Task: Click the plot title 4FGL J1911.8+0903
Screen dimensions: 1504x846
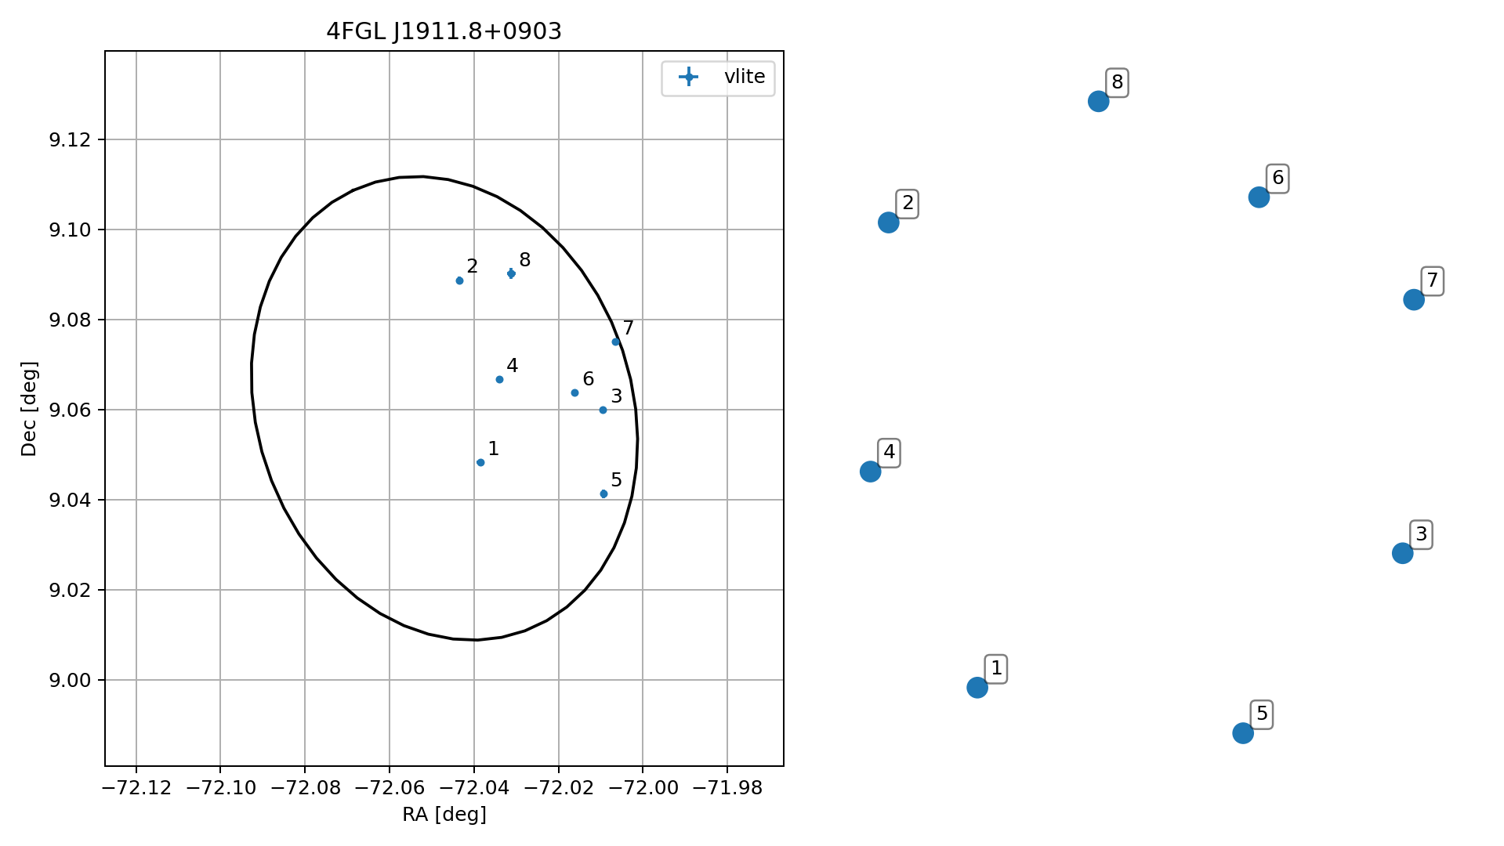Action: (x=444, y=31)
